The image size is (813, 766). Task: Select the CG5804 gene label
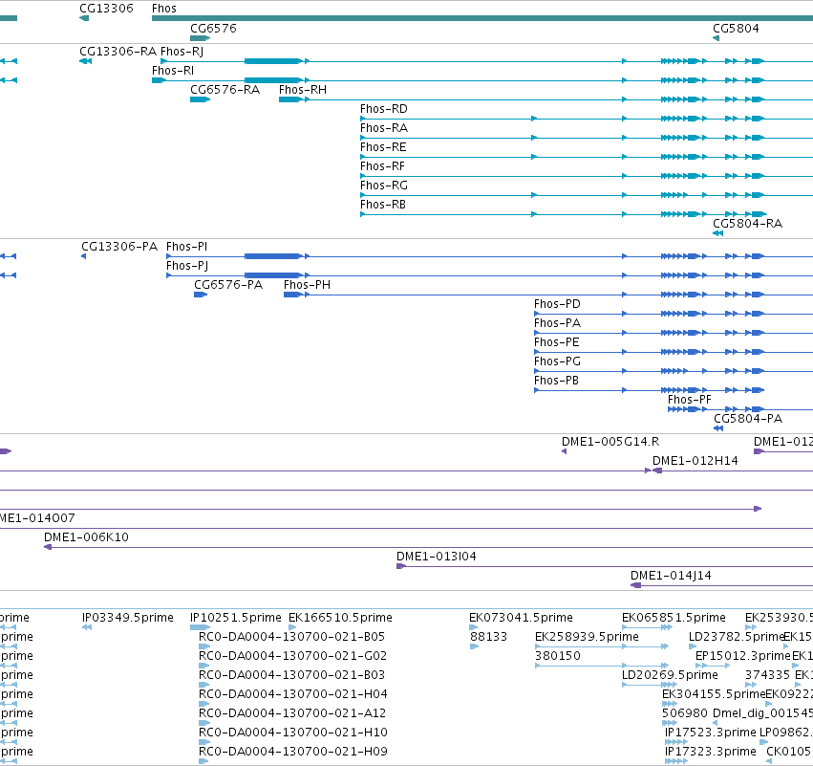[x=736, y=28]
